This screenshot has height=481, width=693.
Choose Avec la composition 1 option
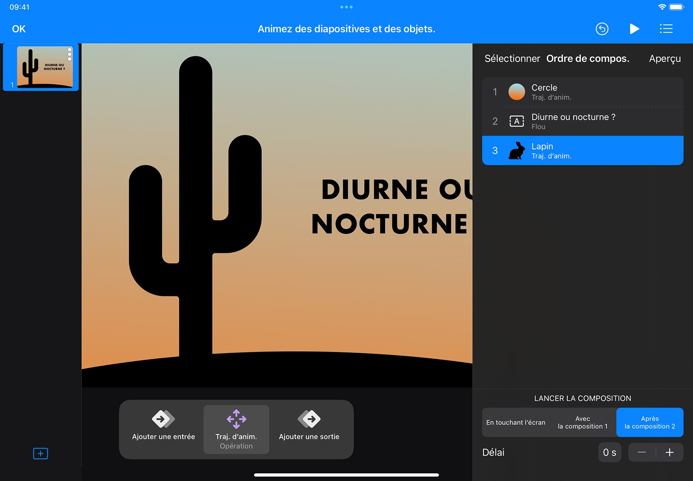[x=583, y=422]
